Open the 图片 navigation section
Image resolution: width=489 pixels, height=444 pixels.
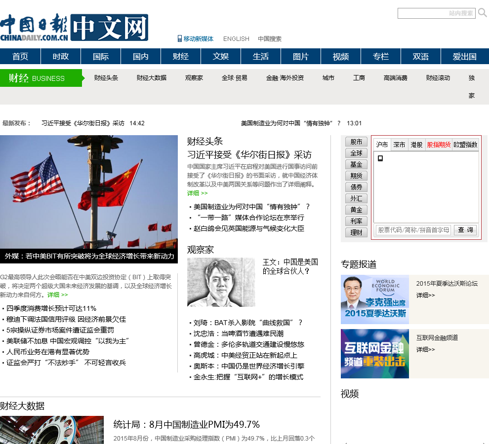coord(301,56)
